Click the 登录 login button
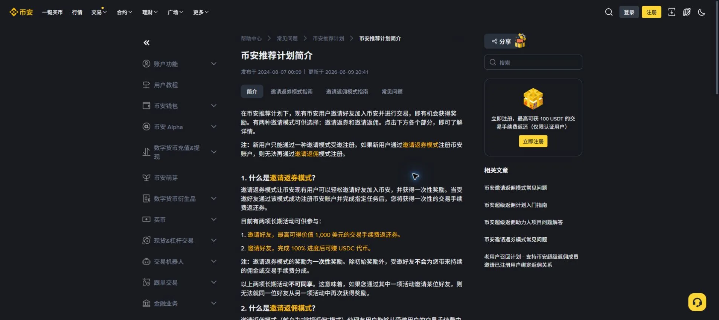The height and width of the screenshot is (320, 719). (629, 12)
